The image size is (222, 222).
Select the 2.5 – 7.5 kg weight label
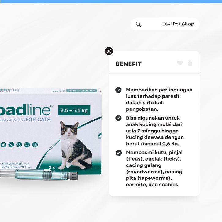[74, 110]
